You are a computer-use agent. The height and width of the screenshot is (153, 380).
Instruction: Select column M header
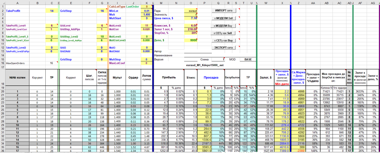(161, 3)
